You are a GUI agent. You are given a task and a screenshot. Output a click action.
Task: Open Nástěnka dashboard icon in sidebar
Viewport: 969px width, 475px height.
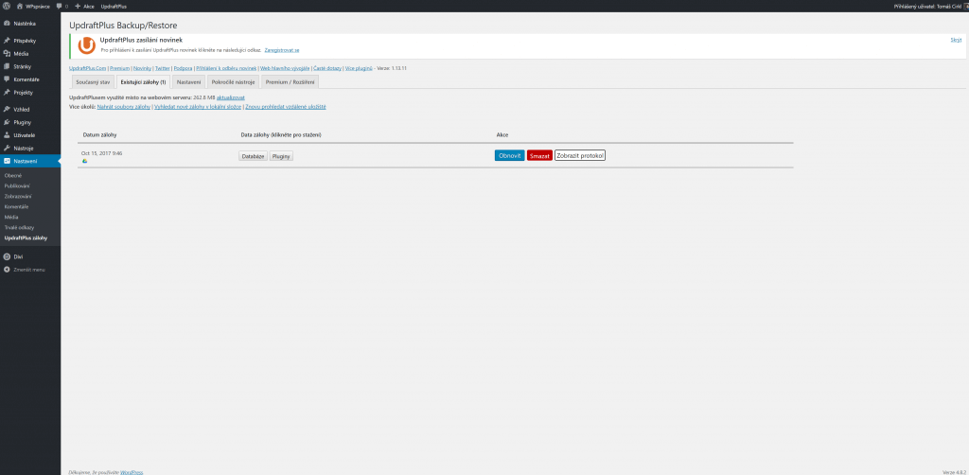(x=7, y=24)
